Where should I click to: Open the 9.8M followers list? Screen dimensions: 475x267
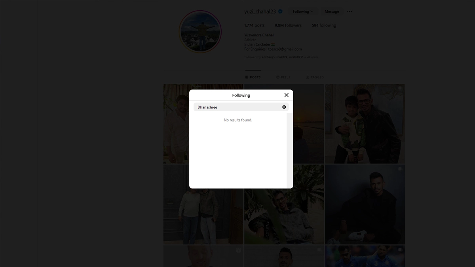288,25
